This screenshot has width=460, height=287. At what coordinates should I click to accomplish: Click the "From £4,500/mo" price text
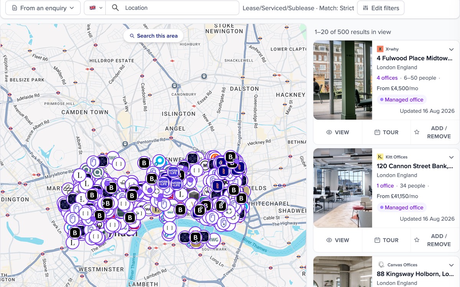(x=398, y=88)
